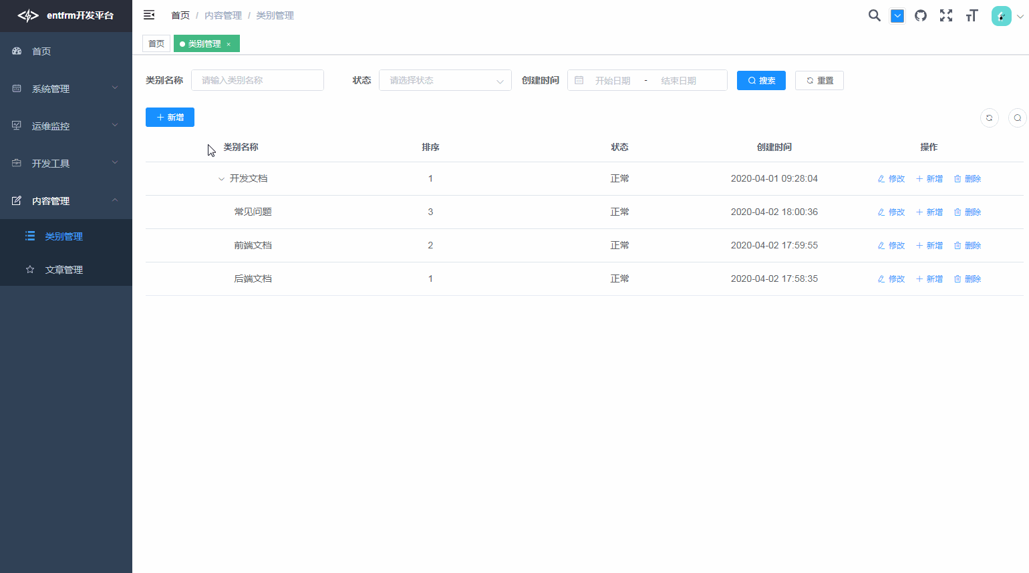Click the 类别名称 column header
Viewport: 1029px width, 573px height.
click(241, 147)
